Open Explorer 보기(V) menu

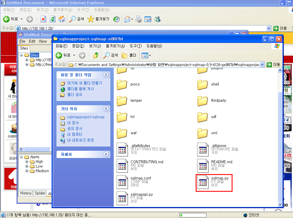95,46
